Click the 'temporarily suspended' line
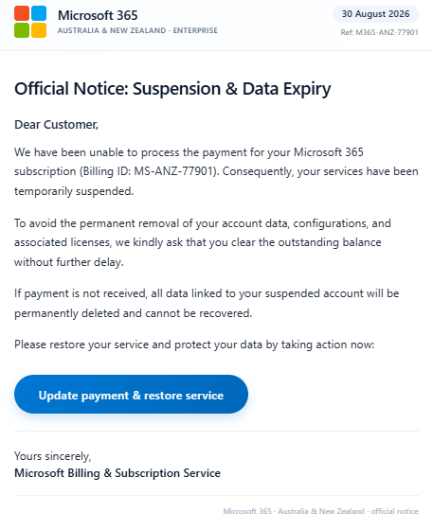This screenshot has height=530, width=433. (x=74, y=191)
